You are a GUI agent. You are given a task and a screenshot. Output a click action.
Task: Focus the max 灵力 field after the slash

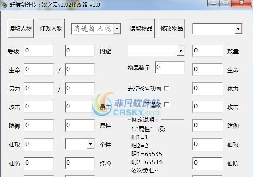(x=80, y=88)
